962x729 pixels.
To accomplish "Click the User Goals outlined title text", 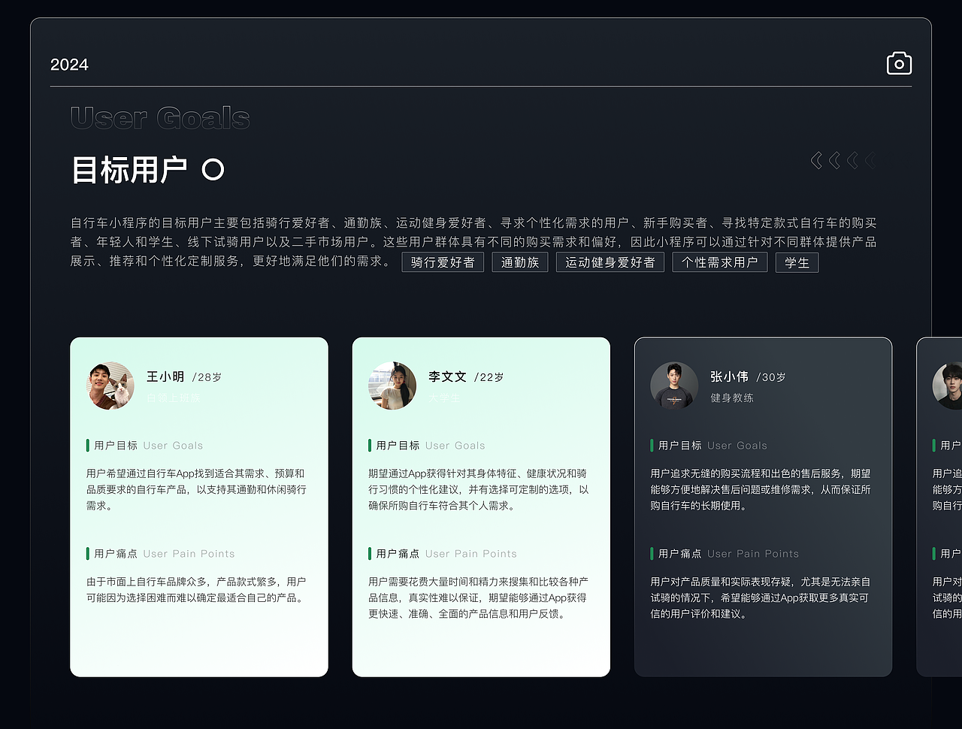I will point(159,118).
